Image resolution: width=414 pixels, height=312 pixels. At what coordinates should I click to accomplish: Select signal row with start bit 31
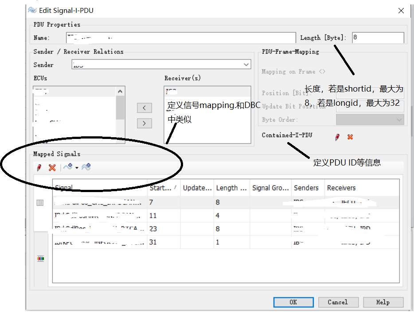[226, 242]
